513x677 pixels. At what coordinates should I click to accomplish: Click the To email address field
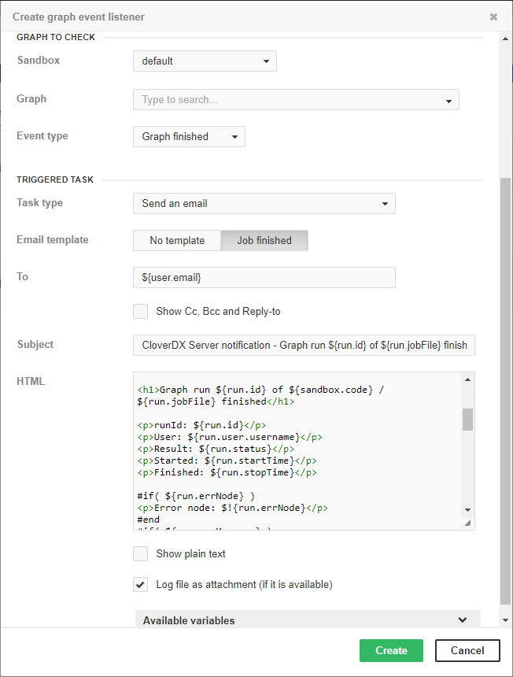(x=264, y=278)
